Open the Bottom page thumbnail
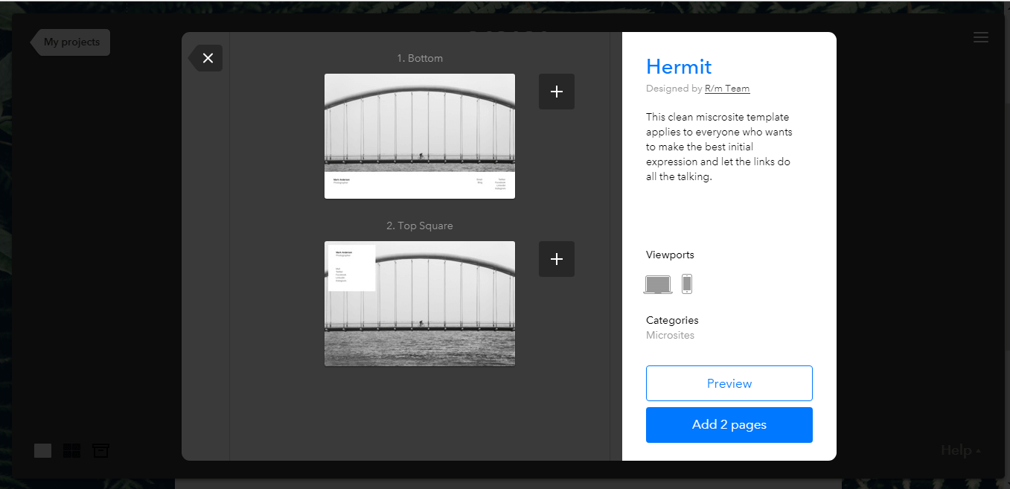This screenshot has height=489, width=1010. pos(420,136)
